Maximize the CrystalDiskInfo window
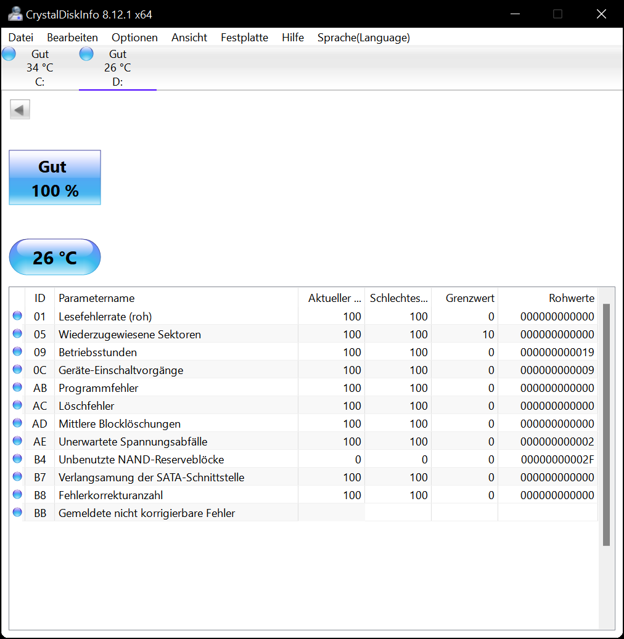The image size is (624, 639). [x=557, y=14]
